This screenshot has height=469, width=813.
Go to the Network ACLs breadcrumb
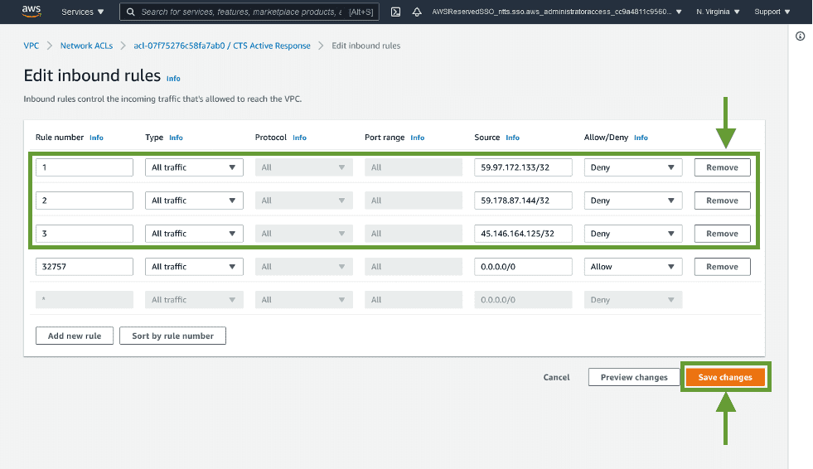pos(86,46)
